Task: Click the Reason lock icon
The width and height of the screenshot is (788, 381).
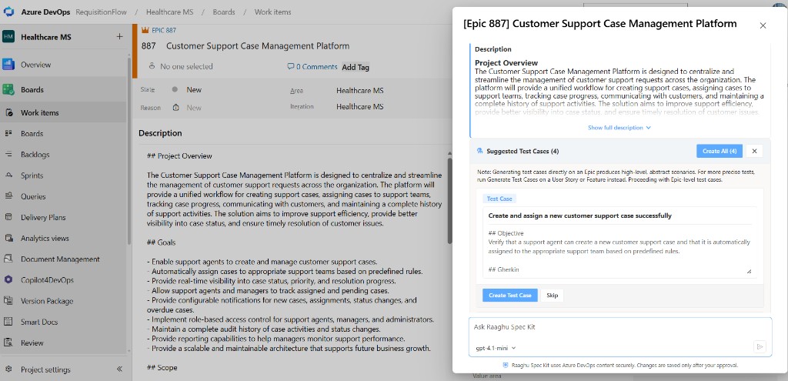Action: coord(176,108)
